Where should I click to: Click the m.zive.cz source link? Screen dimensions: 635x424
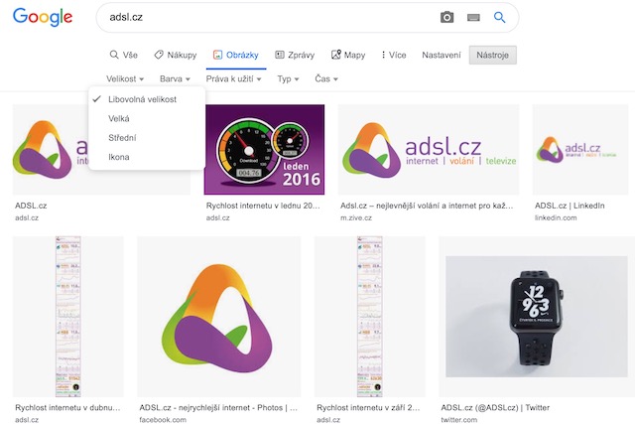tap(356, 217)
